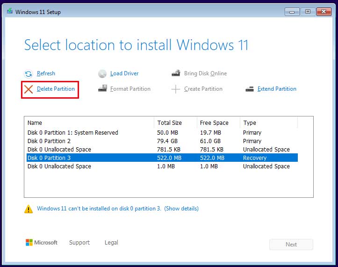Click the 50.0 MB total size cell

(167, 133)
